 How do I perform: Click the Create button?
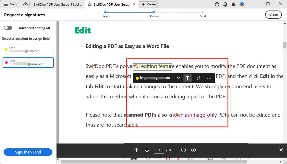[149, 4]
